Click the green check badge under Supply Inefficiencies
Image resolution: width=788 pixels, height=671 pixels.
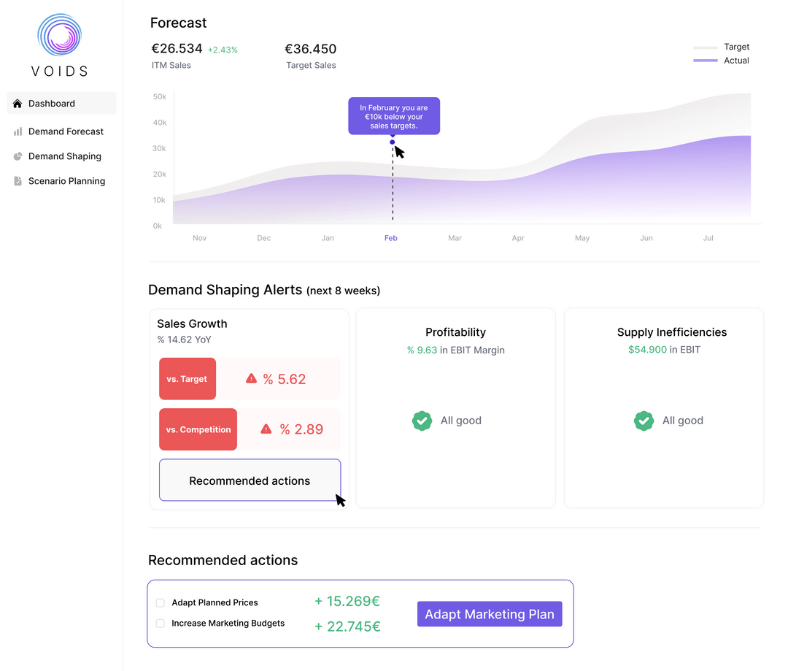click(x=644, y=421)
